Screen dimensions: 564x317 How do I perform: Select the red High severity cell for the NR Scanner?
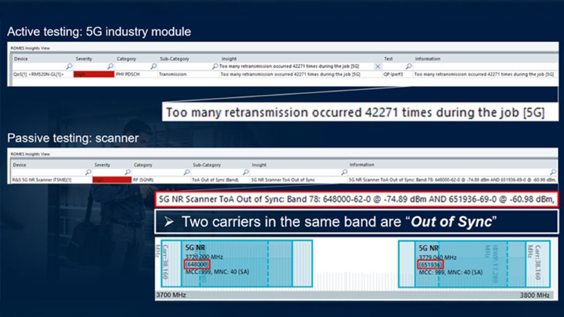click(x=111, y=179)
